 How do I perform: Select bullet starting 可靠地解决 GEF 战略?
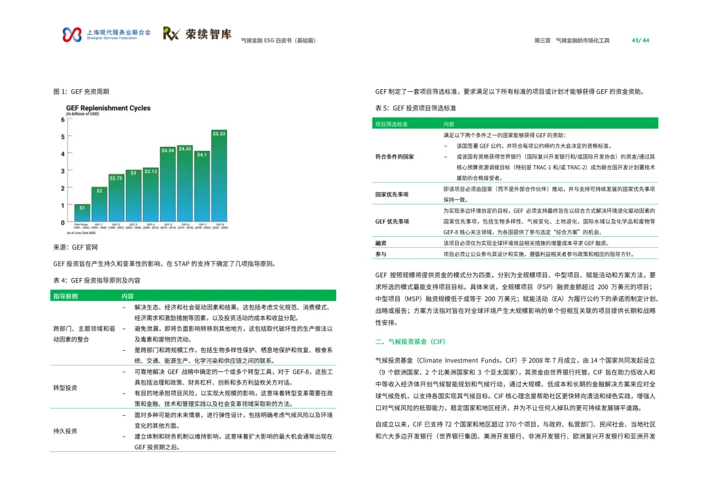click(233, 377)
